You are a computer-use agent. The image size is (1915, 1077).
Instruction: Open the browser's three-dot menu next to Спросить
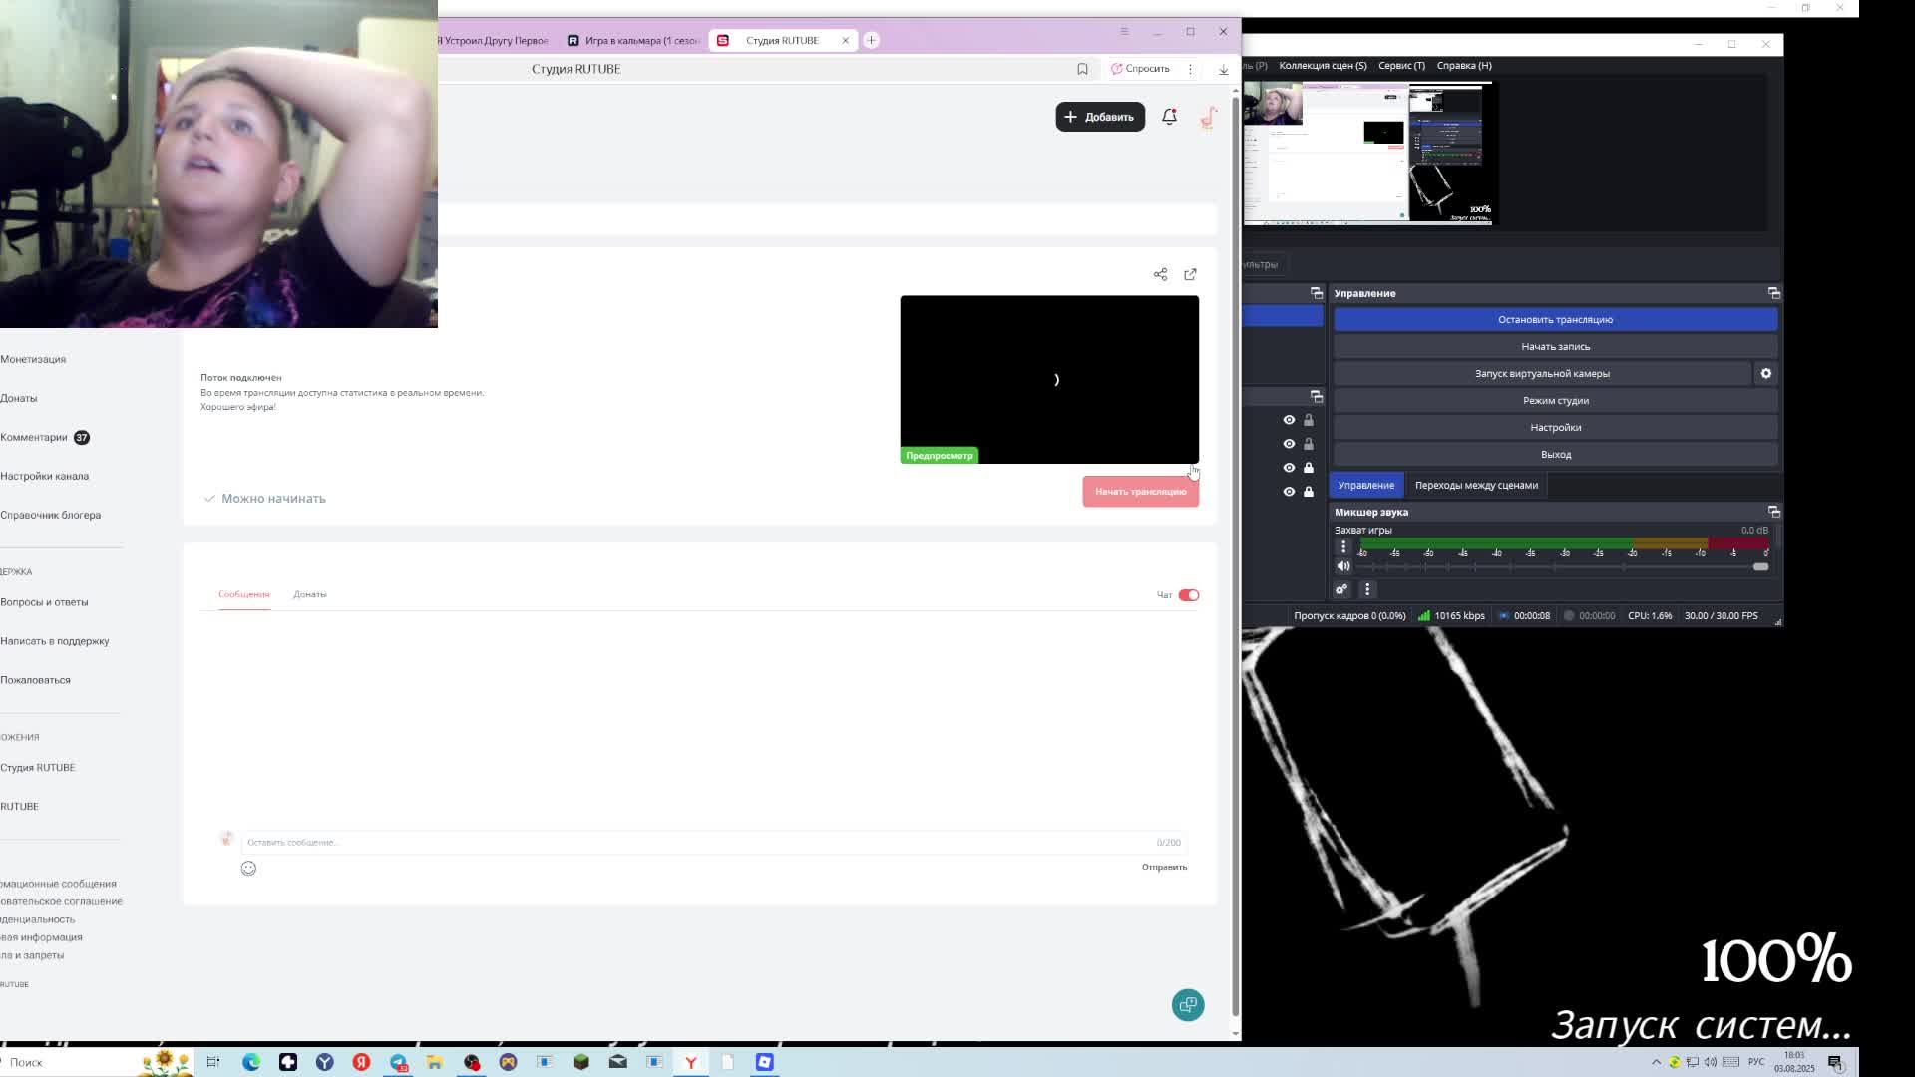pos(1190,69)
